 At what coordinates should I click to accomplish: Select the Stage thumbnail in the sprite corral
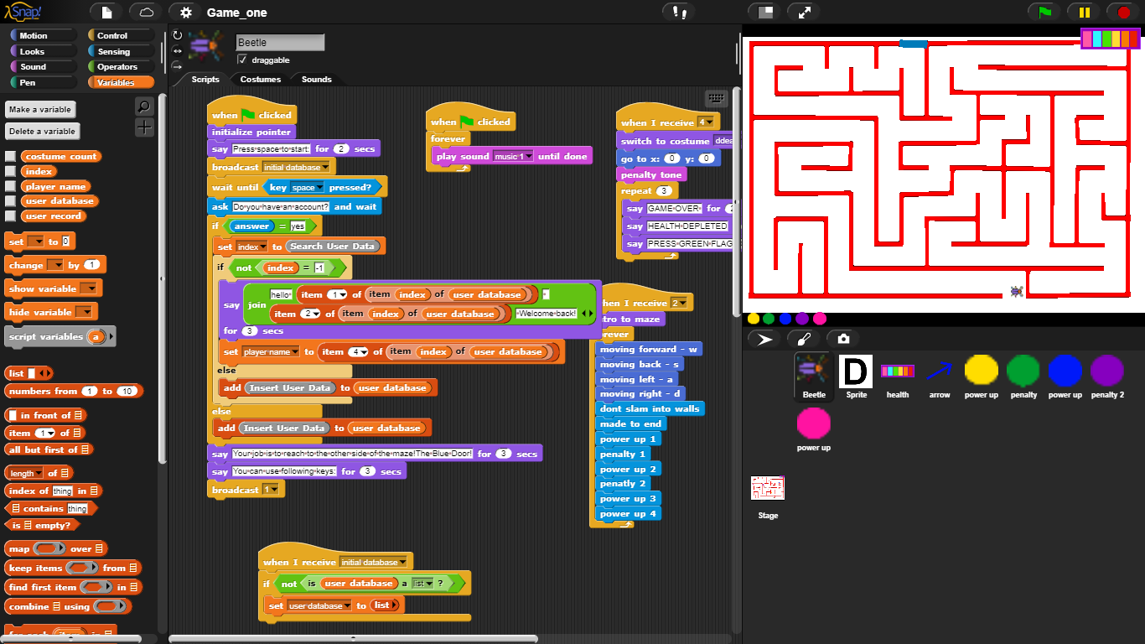[766, 487]
